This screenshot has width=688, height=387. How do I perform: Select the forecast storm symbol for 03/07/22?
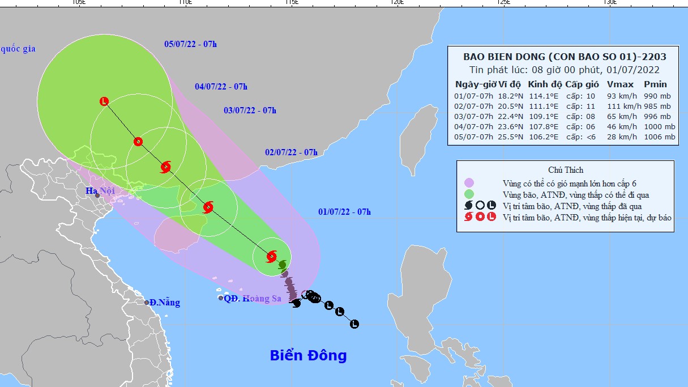click(165, 167)
